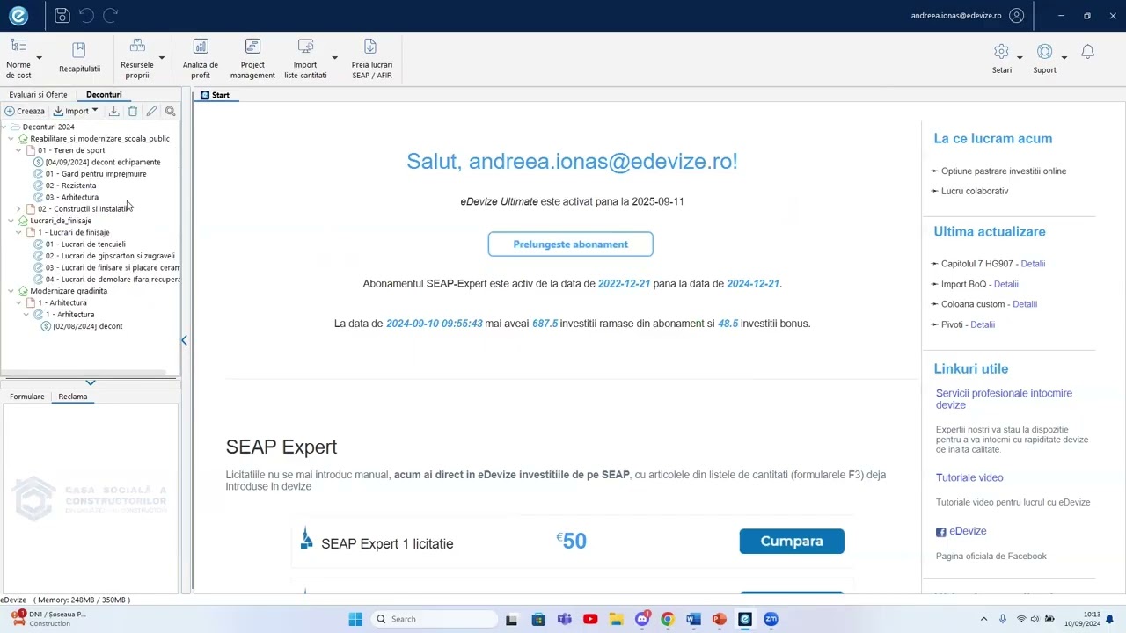Viewport: 1126px width, 633px height.
Task: Open Detalii link for Import BoQ
Action: pyautogui.click(x=1005, y=284)
